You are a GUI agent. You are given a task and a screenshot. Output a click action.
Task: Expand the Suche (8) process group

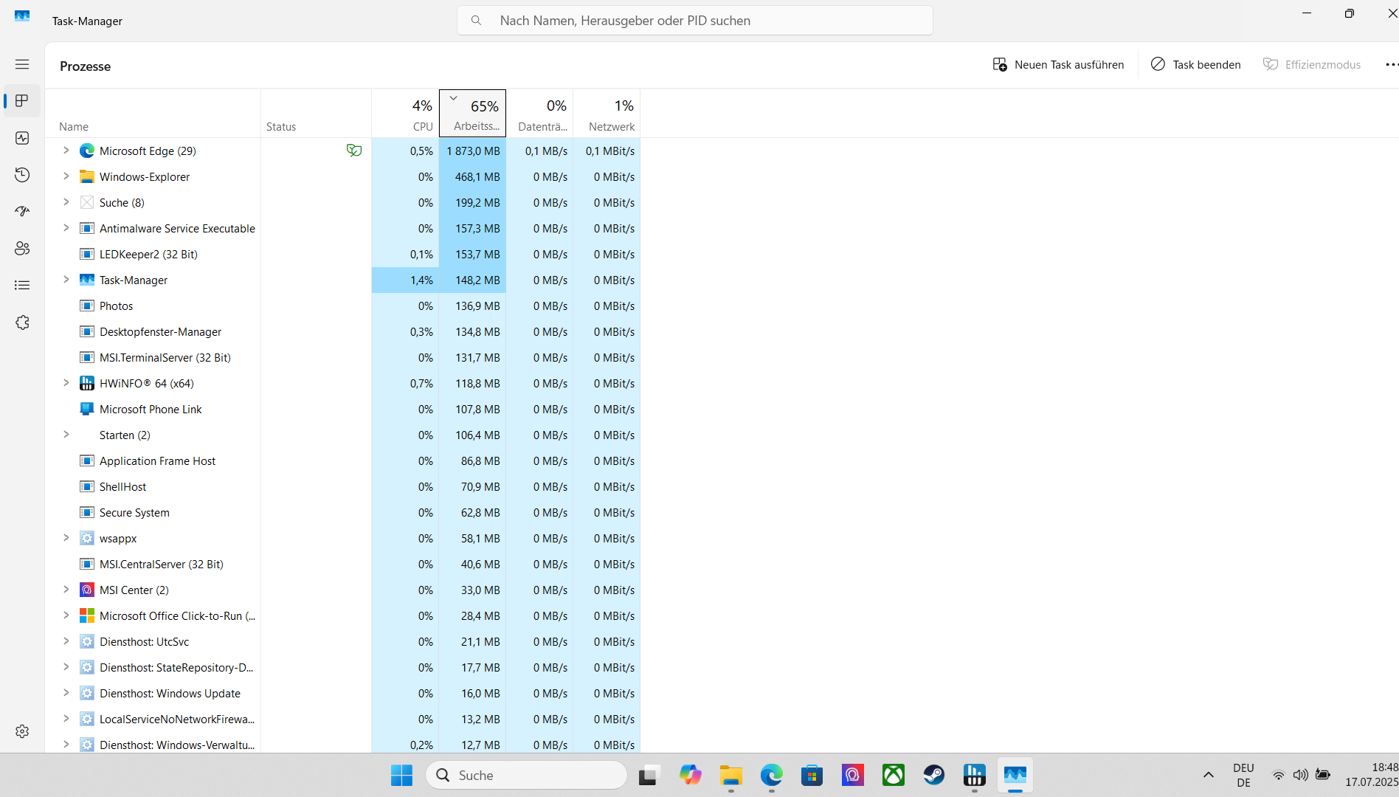(x=66, y=202)
